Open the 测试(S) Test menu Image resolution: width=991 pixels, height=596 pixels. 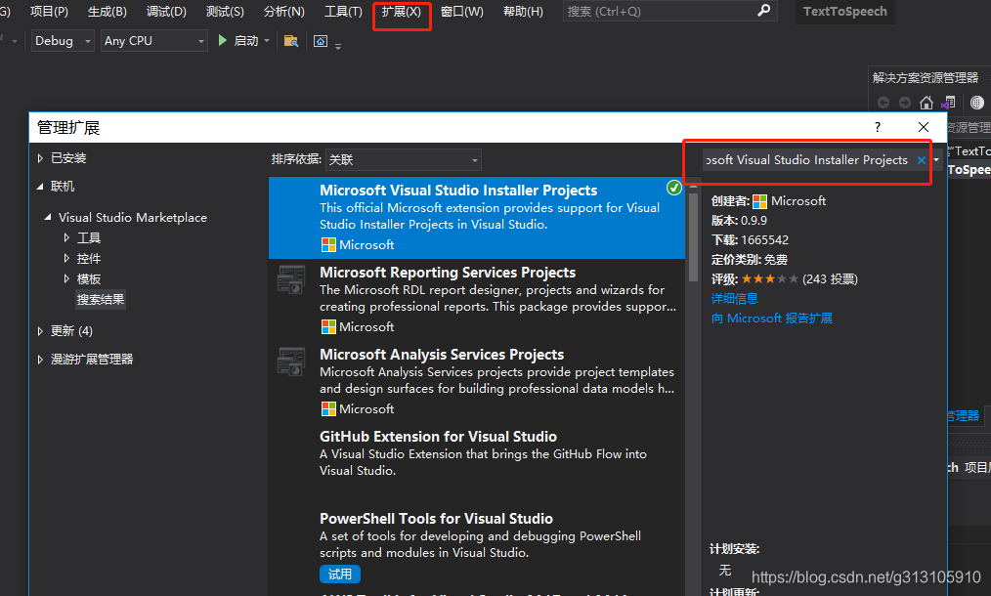[225, 12]
